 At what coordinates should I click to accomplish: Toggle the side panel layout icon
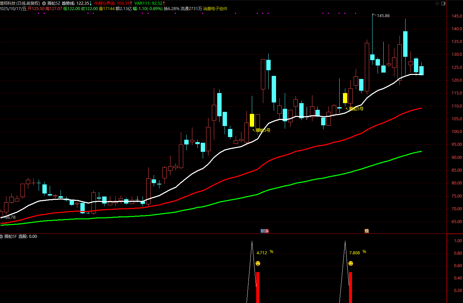[443, 3]
